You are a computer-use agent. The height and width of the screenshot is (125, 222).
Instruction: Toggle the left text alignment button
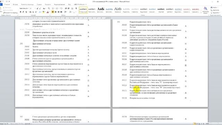[x=53, y=12]
